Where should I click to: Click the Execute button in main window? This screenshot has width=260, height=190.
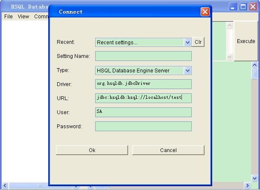point(246,41)
